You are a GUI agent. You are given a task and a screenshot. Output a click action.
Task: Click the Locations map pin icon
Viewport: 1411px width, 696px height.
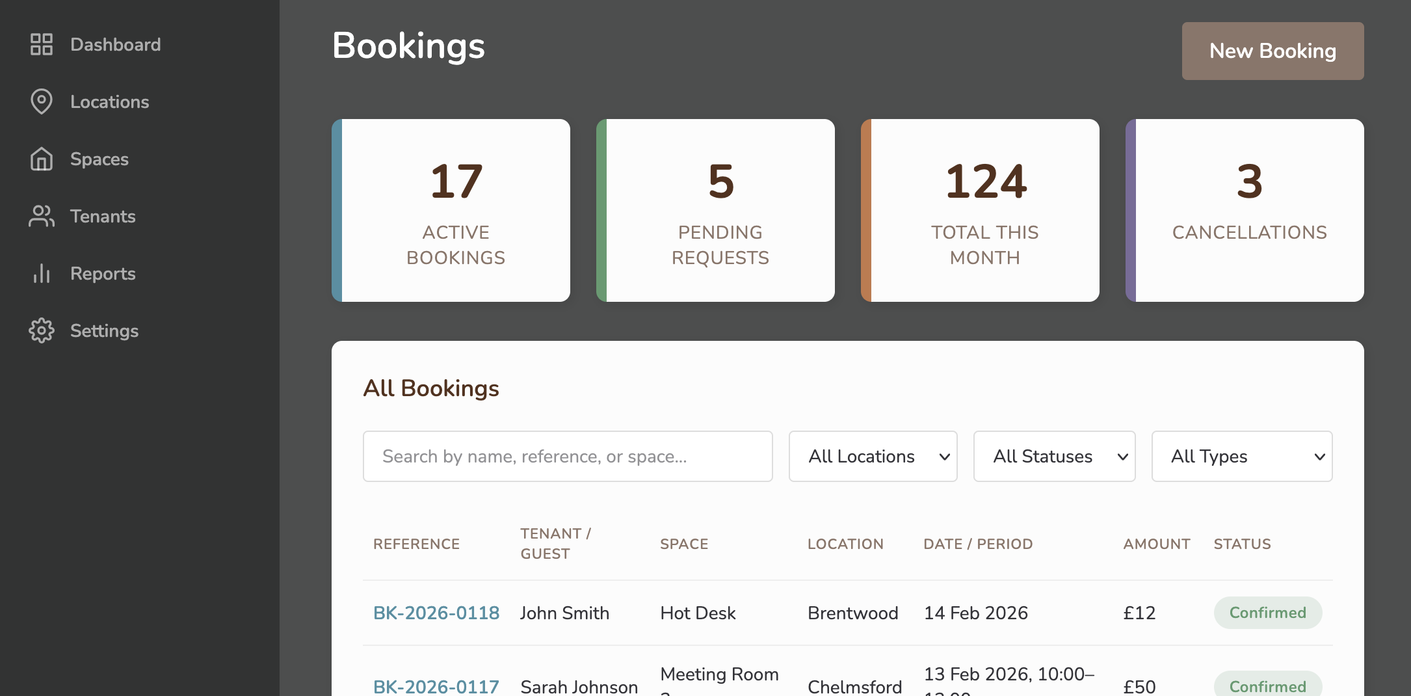[42, 101]
